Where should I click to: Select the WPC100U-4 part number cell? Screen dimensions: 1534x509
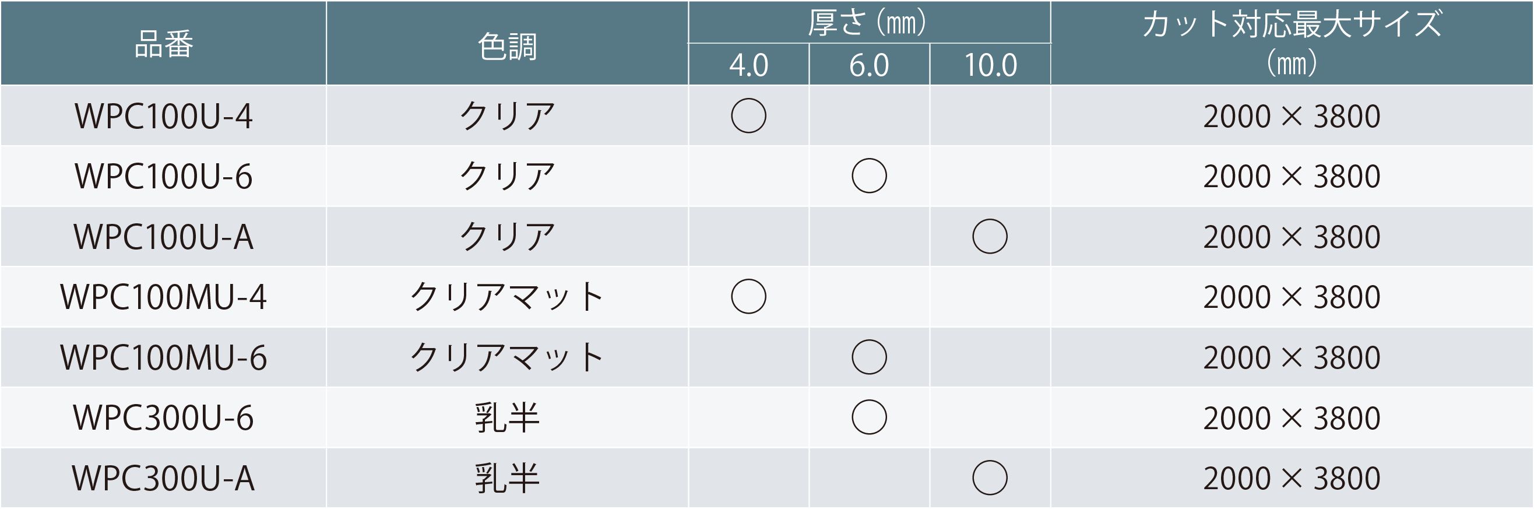click(164, 115)
